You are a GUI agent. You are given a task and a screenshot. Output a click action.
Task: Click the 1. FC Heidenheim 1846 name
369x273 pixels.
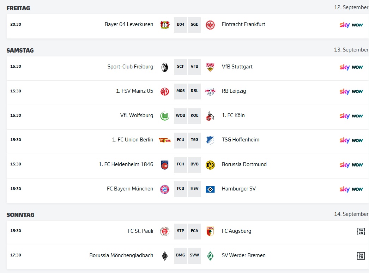[126, 164]
